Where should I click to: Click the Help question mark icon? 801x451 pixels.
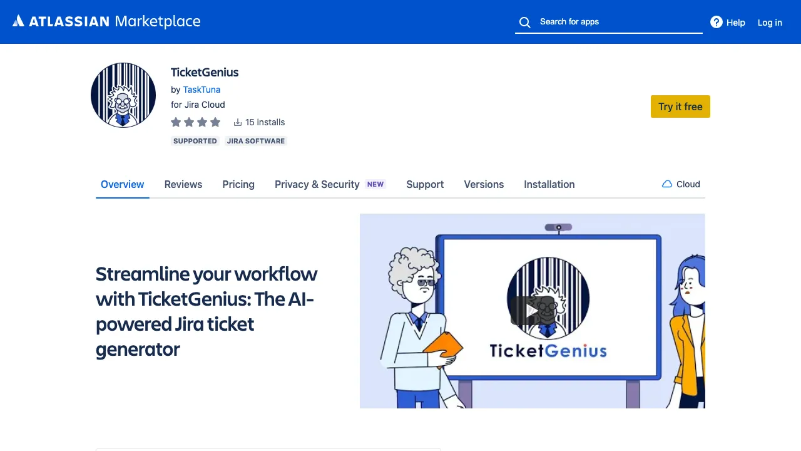point(717,22)
